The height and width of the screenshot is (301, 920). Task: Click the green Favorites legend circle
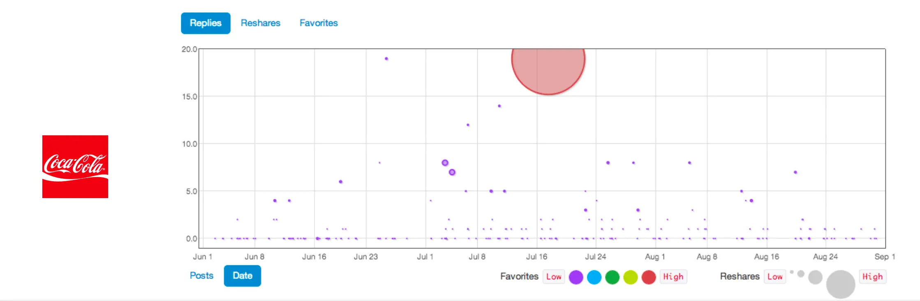pos(612,277)
